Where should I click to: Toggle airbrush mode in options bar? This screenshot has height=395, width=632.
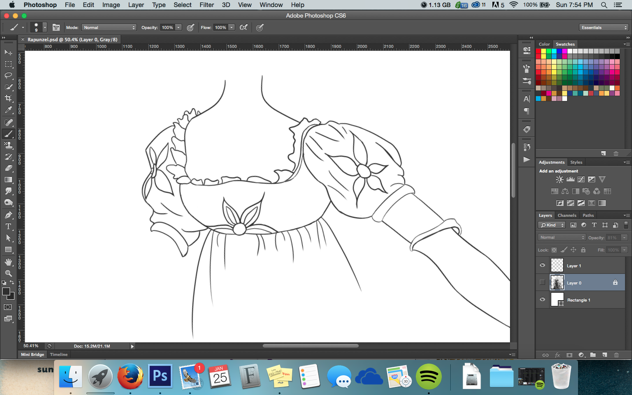(244, 27)
